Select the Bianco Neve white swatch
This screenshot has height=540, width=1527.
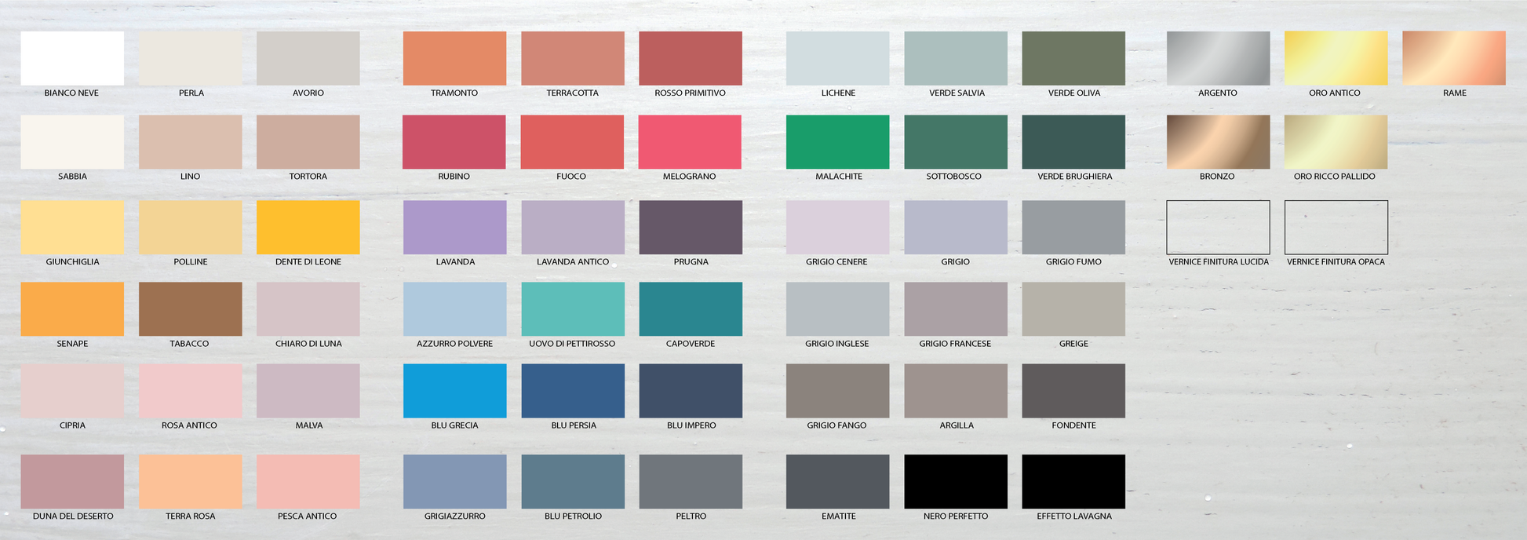72,58
